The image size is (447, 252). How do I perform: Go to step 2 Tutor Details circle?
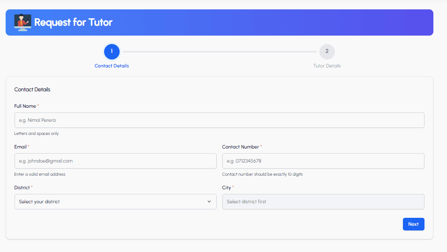point(327,52)
